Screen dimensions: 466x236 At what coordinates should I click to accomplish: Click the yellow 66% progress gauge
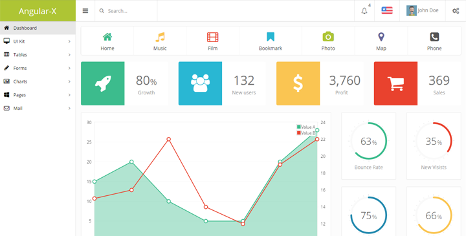(x=434, y=215)
